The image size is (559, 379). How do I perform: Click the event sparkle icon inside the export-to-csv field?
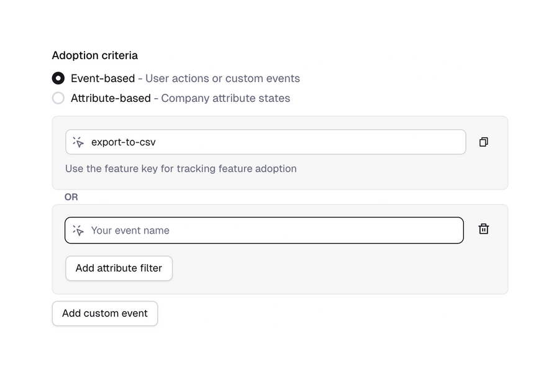[x=78, y=142]
